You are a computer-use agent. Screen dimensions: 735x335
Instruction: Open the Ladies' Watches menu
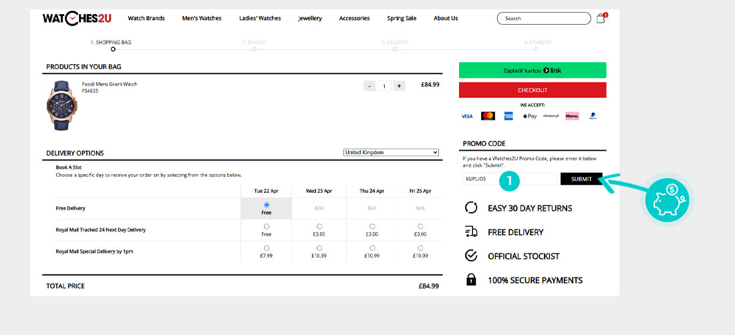pyautogui.click(x=260, y=18)
